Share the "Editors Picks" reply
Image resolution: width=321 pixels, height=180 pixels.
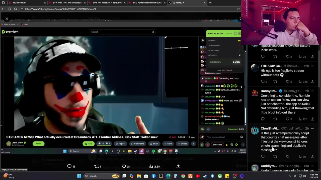coord(312,56)
